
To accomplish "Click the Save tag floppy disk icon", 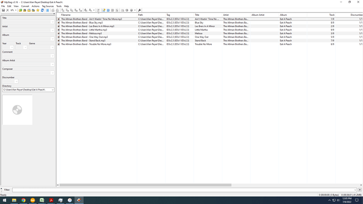I will point(3,10).
